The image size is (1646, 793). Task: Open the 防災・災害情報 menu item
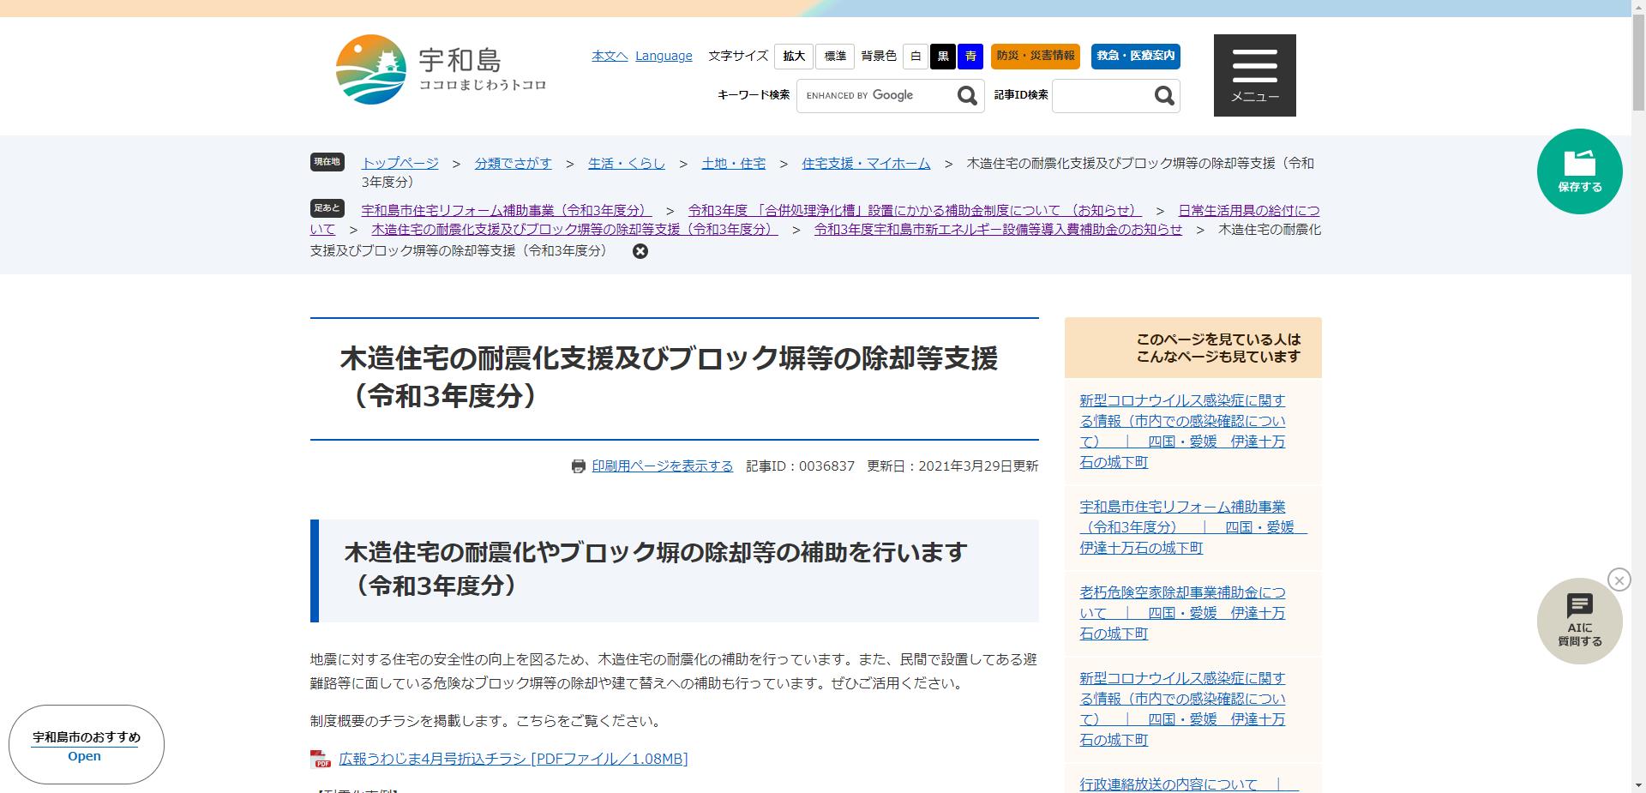pos(1036,57)
